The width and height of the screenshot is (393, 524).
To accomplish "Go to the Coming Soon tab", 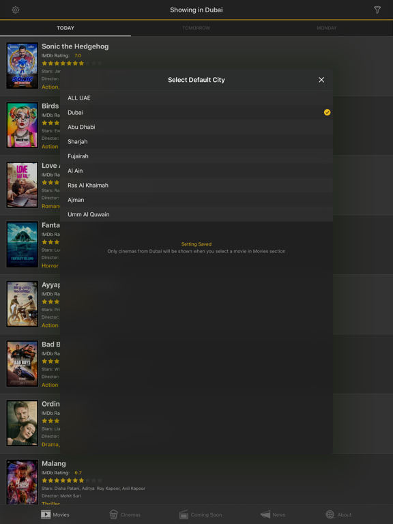I will pyautogui.click(x=201, y=514).
